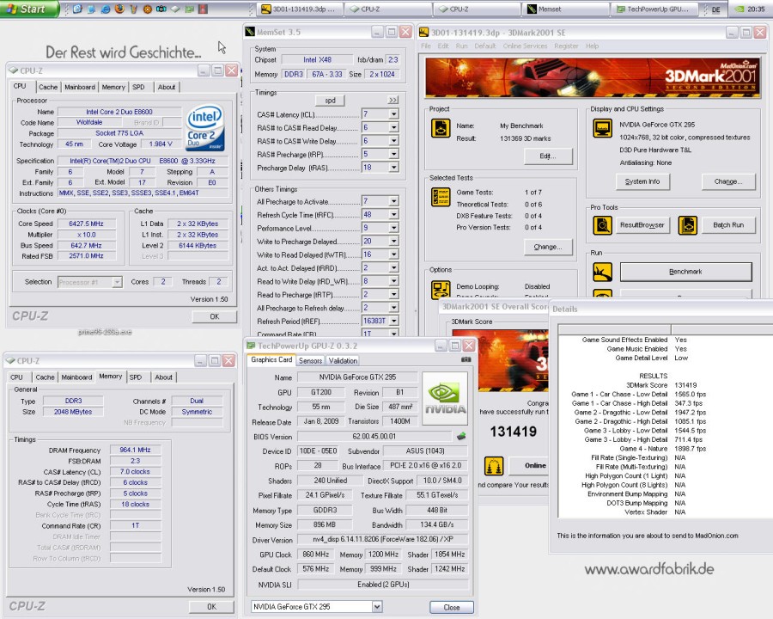Click the online compare icon beside Online button

point(494,465)
